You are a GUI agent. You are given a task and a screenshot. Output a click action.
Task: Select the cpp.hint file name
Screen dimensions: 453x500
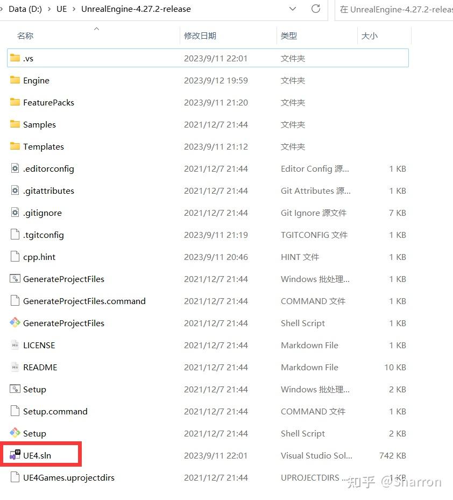click(39, 257)
